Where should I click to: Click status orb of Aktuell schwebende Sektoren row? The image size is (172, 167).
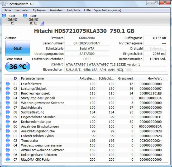[x=8, y=150]
